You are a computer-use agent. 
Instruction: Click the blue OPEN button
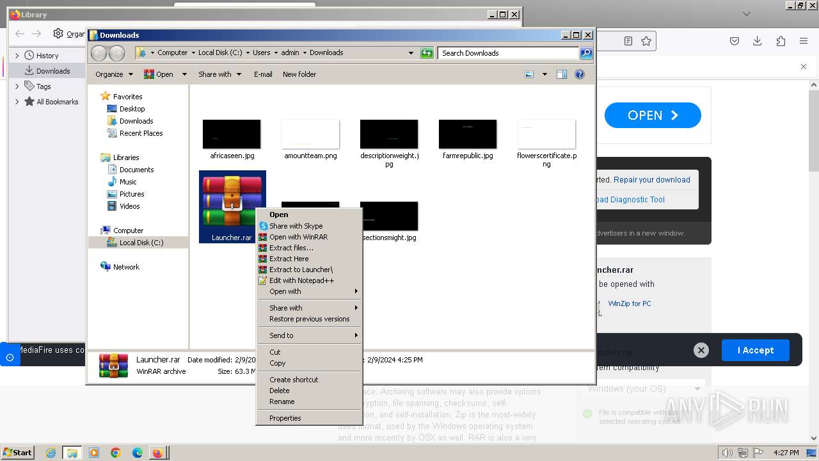click(653, 115)
